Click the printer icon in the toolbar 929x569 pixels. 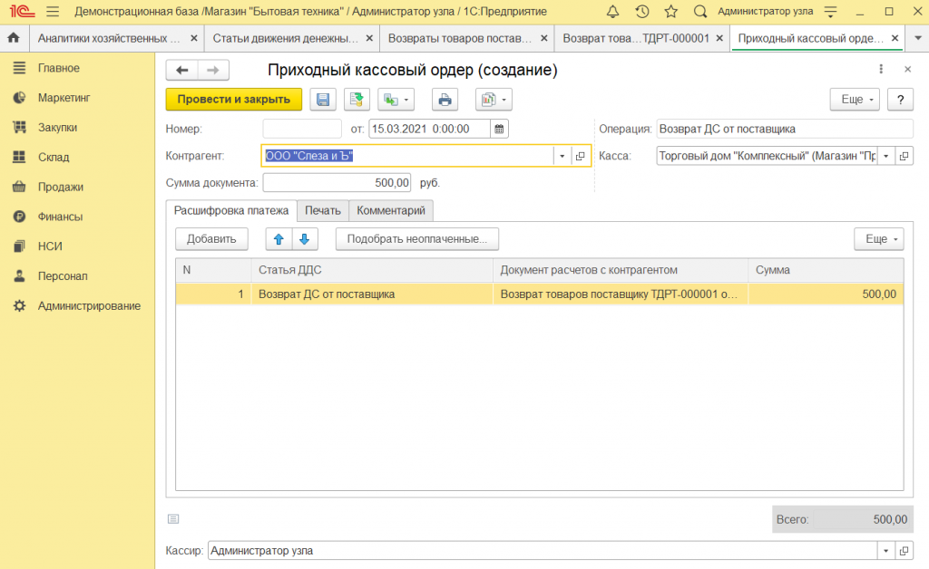coord(445,100)
